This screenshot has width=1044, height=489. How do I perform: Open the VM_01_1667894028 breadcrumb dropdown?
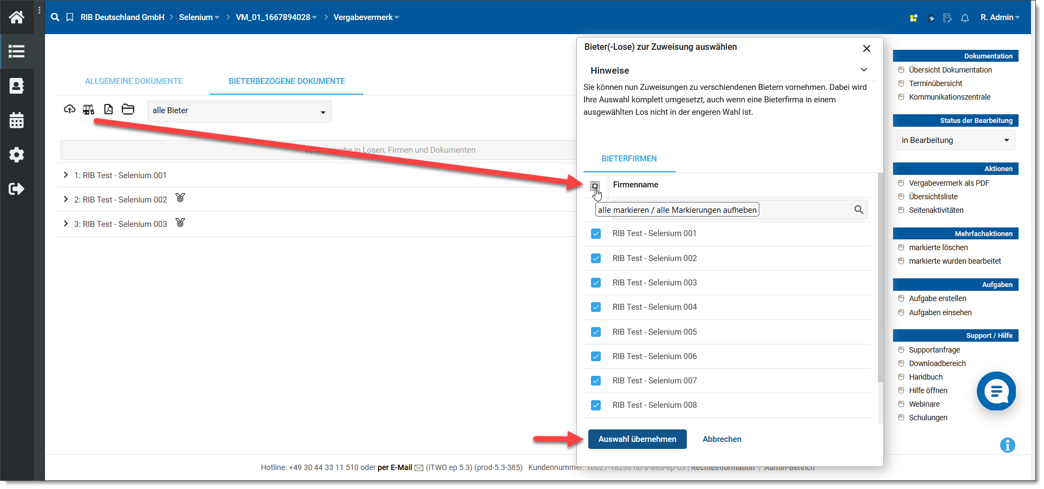277,17
